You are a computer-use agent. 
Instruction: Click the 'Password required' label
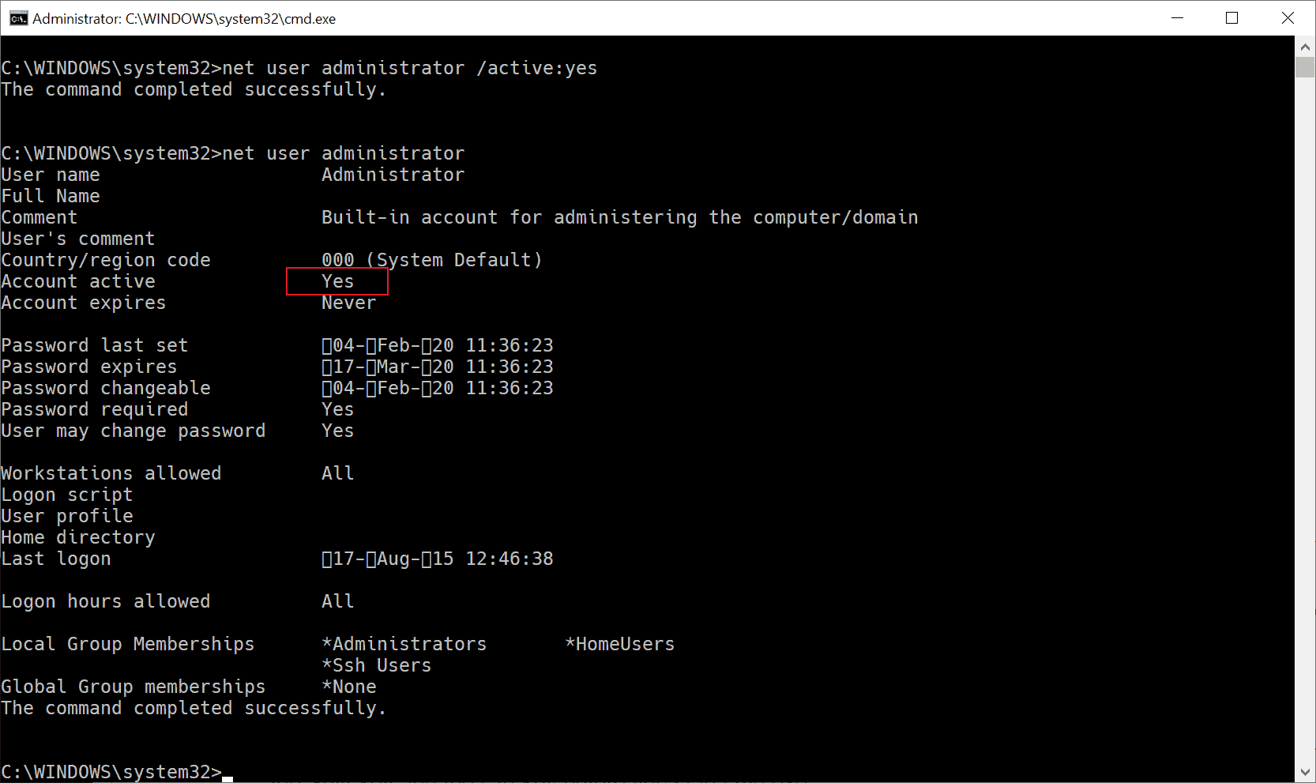pos(95,409)
